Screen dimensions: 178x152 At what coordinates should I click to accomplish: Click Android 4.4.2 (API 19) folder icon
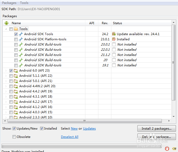coord(16,92)
